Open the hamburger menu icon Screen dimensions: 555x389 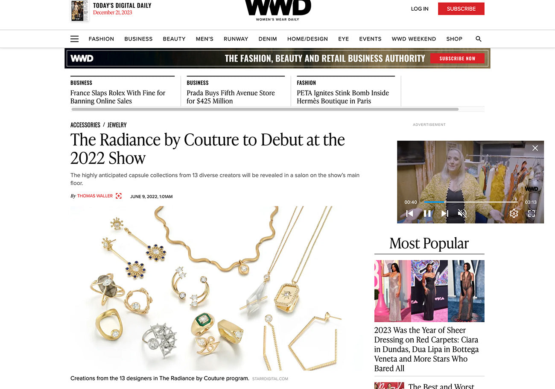coord(75,39)
